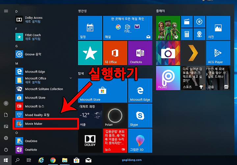Viewport: 237px width, 165px height.
Task: Open the 그림판 3D tile
Action: 140,141
